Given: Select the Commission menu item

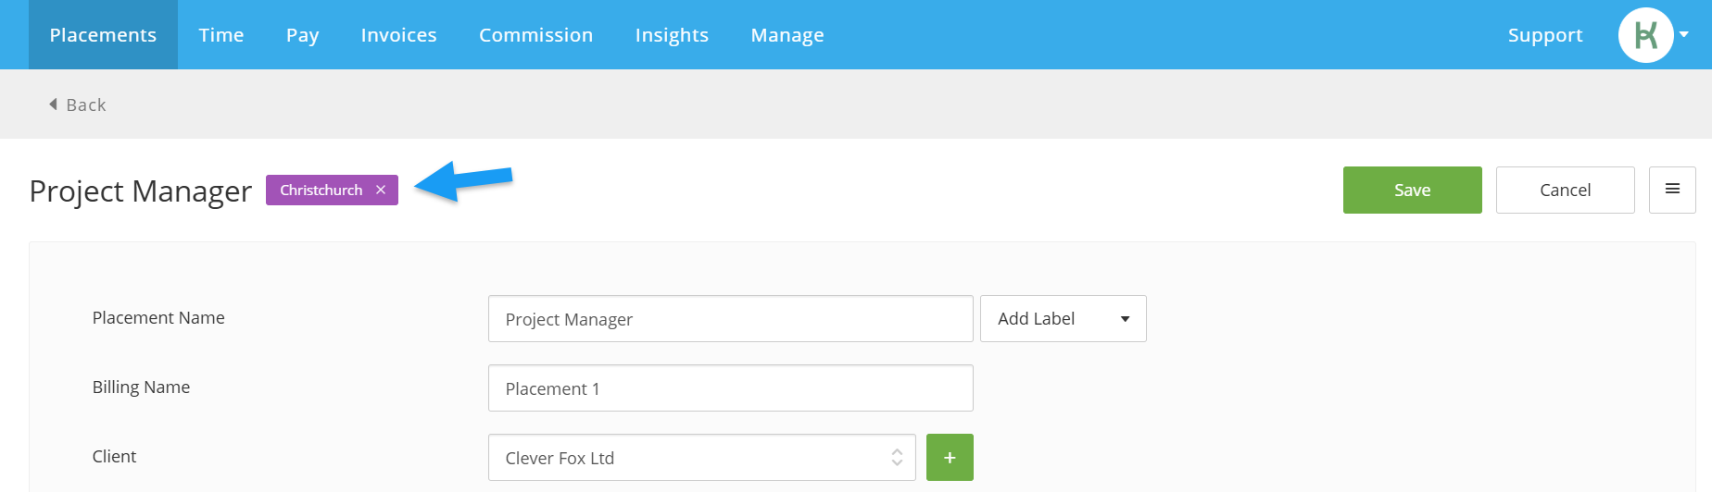Looking at the screenshot, I should 535,35.
